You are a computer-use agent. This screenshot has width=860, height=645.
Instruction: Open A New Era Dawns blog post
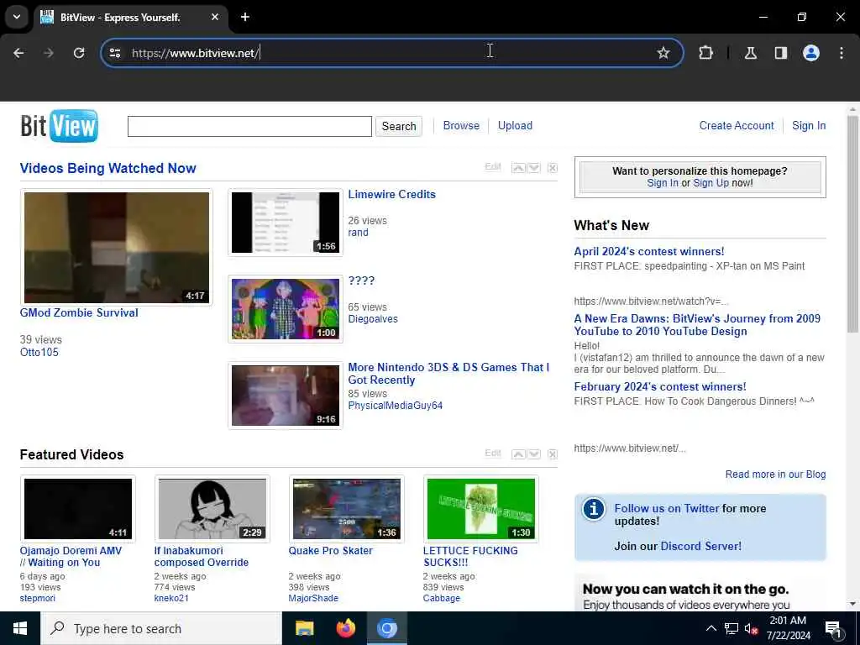coord(697,325)
